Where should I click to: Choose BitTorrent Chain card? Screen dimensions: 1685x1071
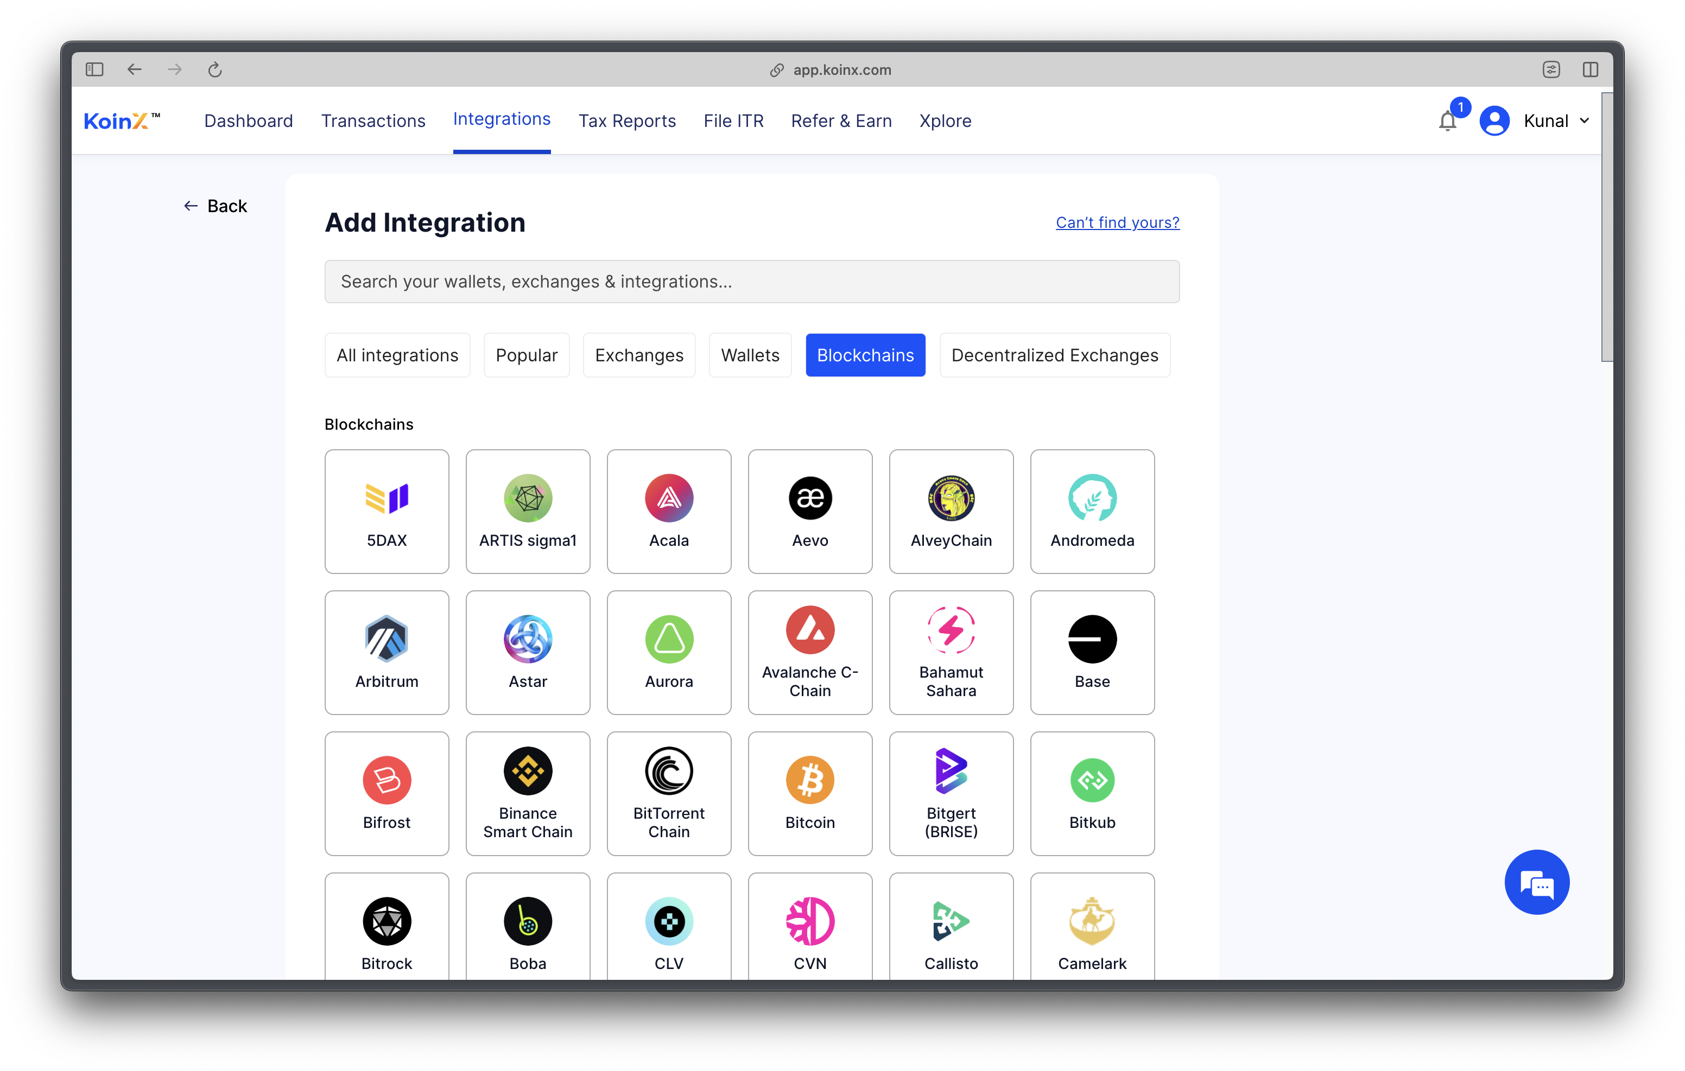click(x=669, y=793)
